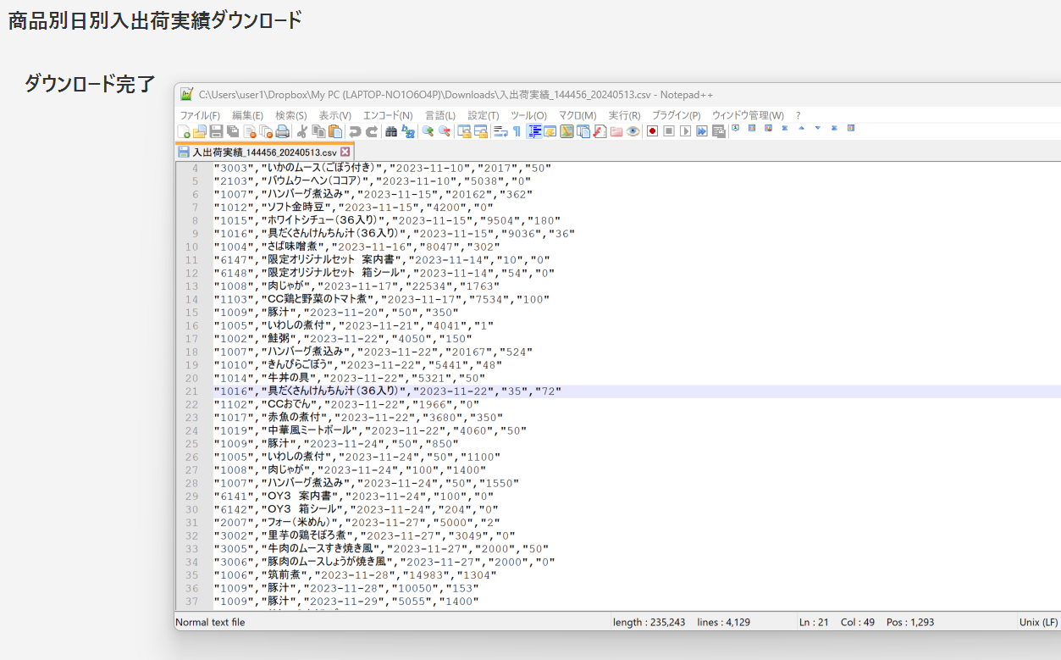Open the 実行(R) menu

click(x=625, y=115)
